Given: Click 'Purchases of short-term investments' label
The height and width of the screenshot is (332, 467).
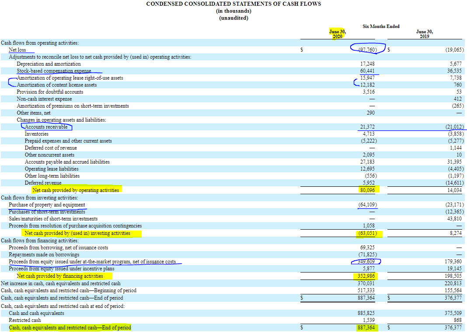Looking at the screenshot, I should (47, 212).
